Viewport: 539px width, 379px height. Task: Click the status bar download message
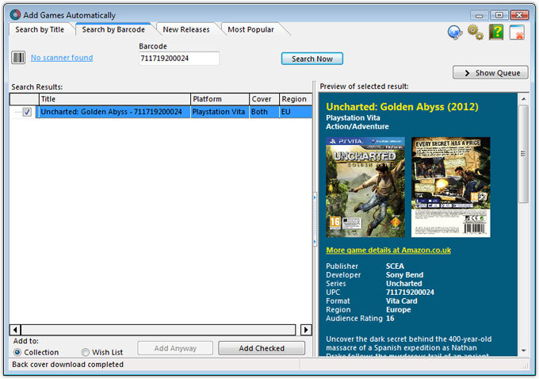67,365
